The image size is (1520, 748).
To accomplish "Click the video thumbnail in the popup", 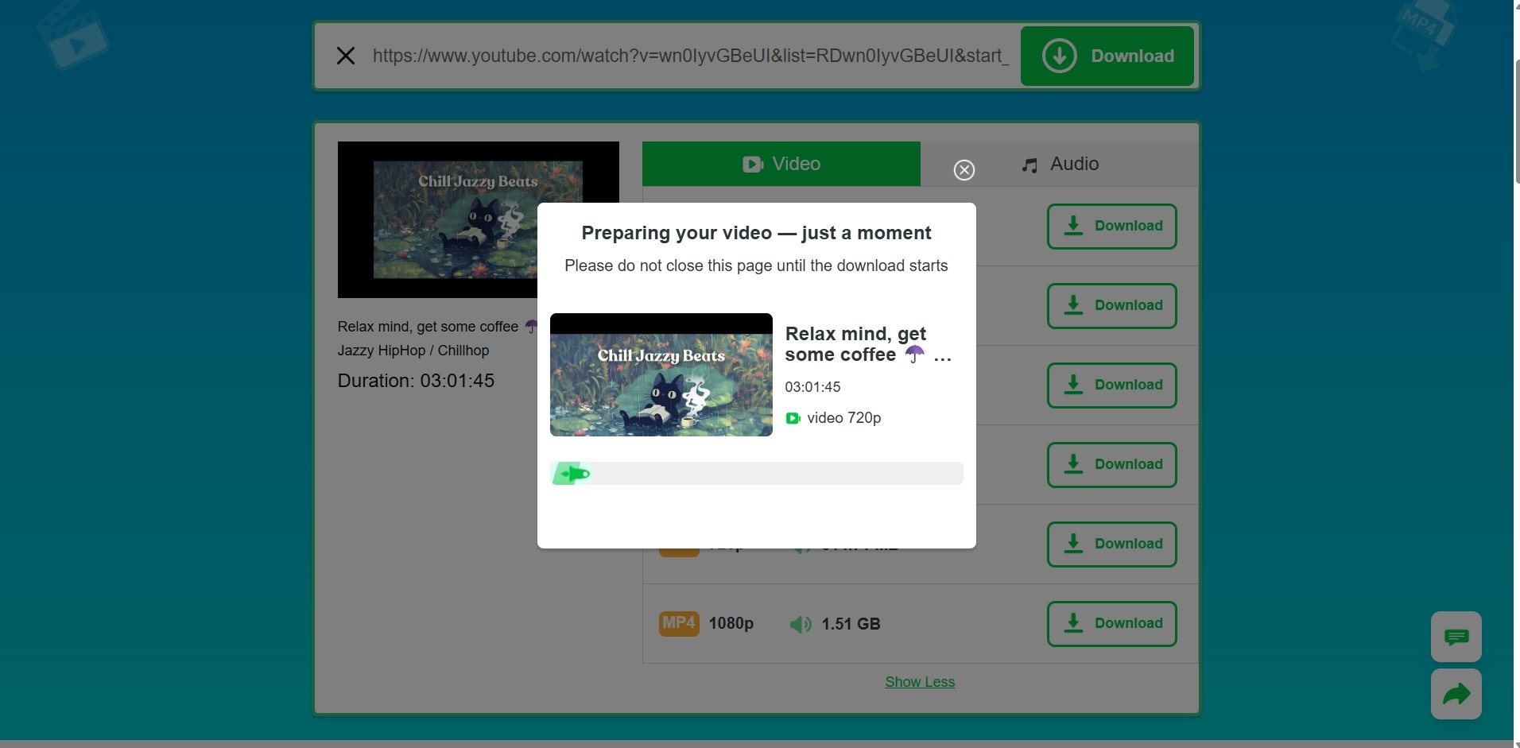I will pos(661,375).
